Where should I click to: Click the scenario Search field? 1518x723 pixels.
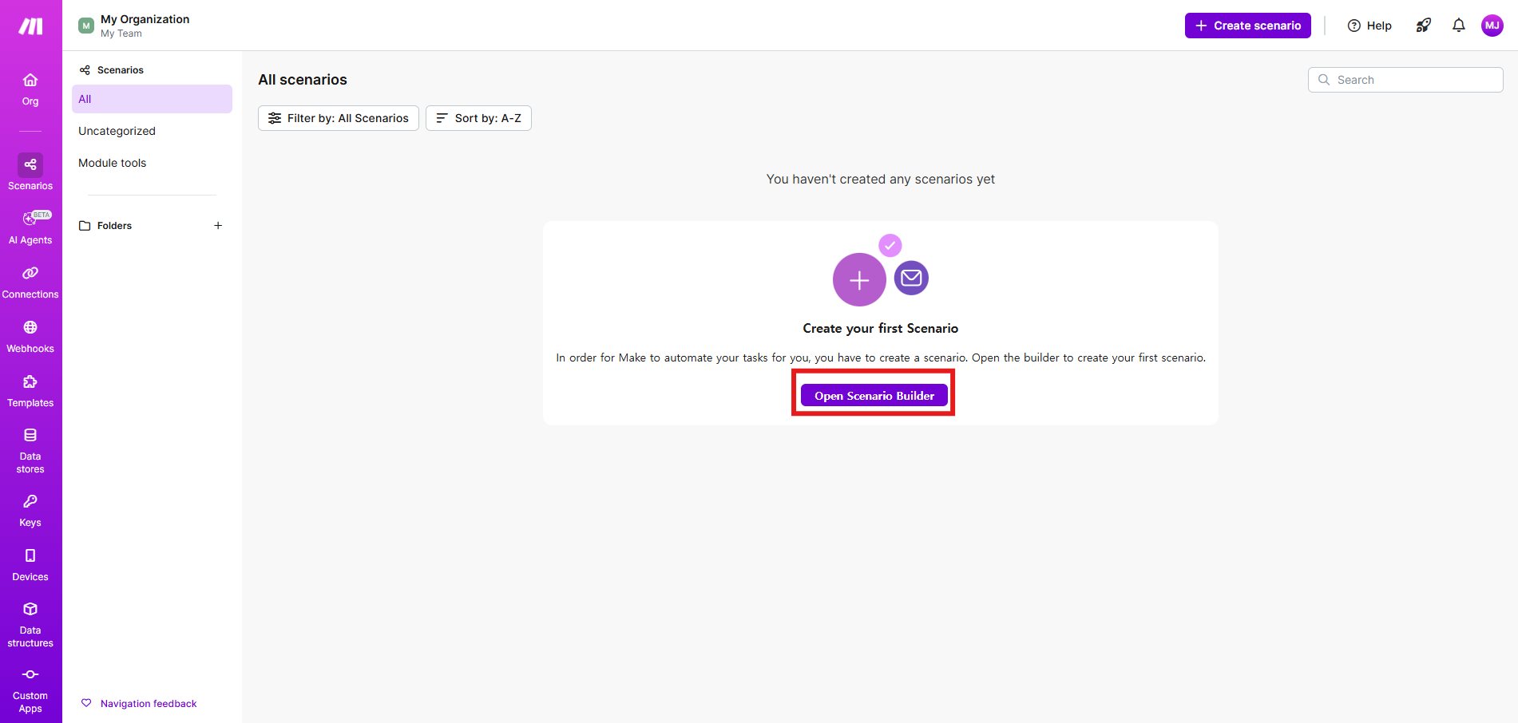(x=1405, y=80)
